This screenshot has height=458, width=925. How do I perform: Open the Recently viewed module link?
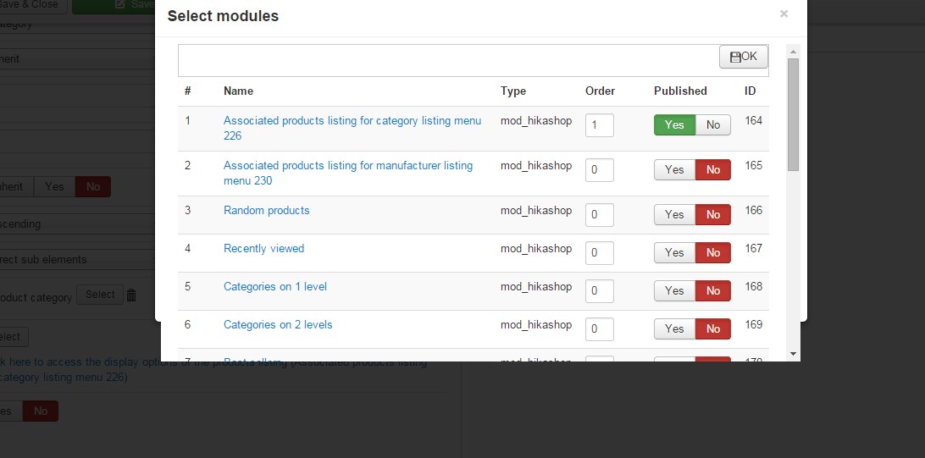tap(263, 249)
